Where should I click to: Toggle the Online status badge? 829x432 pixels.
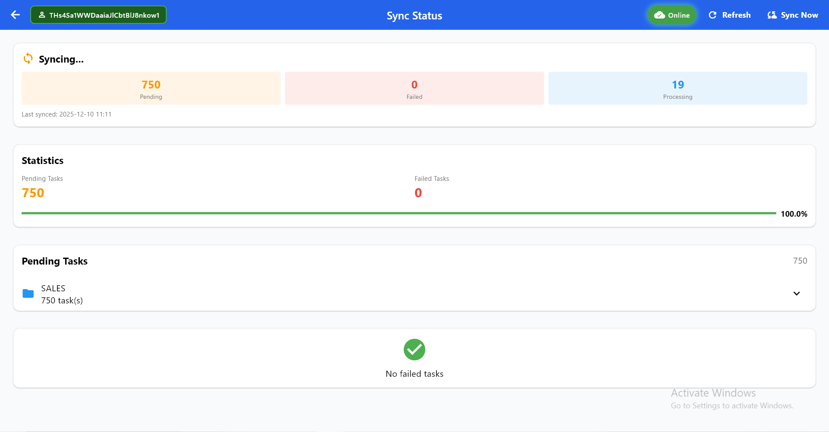(671, 15)
